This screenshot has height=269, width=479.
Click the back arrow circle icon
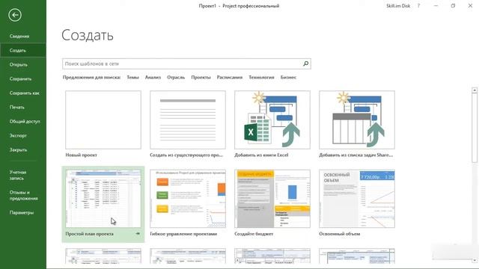point(15,15)
